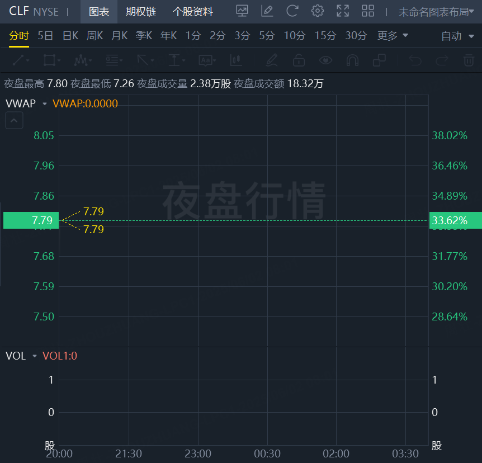Select the 5分 interval
Screen dimensions: 482x463
pyautogui.click(x=267, y=36)
